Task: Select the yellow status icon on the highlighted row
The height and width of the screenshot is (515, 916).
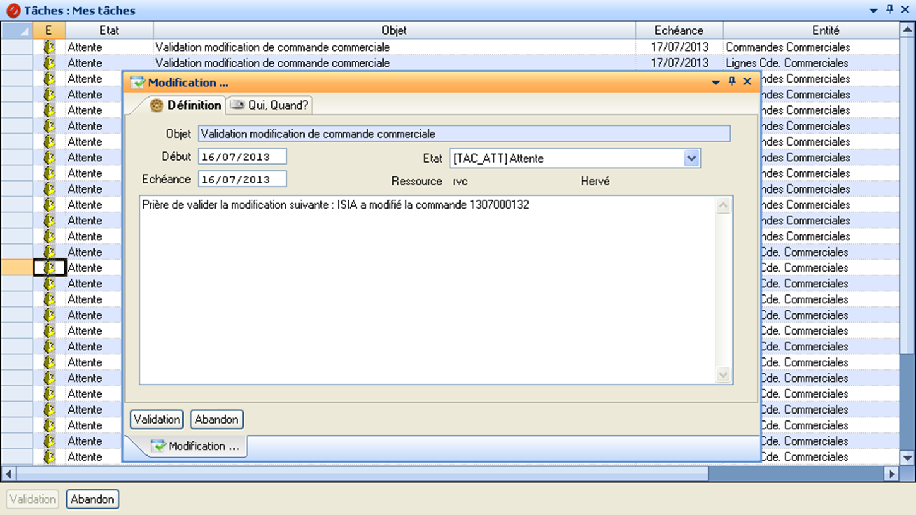Action: [49, 267]
